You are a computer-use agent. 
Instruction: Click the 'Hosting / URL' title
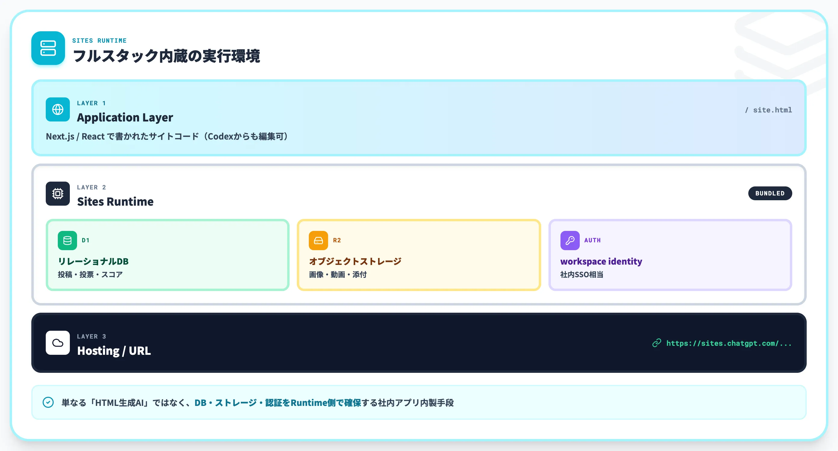point(114,351)
